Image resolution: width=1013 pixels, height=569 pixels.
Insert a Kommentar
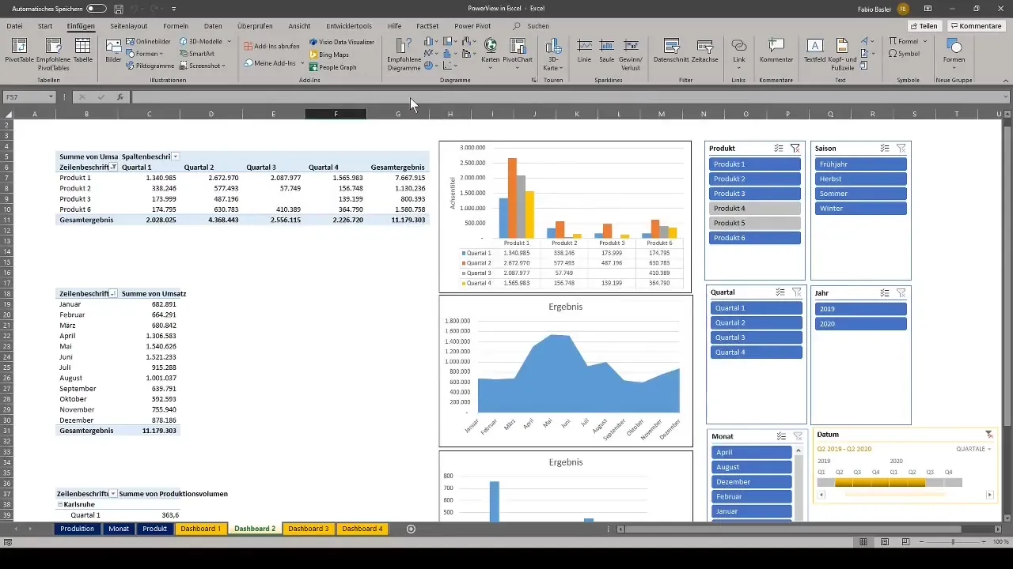point(776,51)
